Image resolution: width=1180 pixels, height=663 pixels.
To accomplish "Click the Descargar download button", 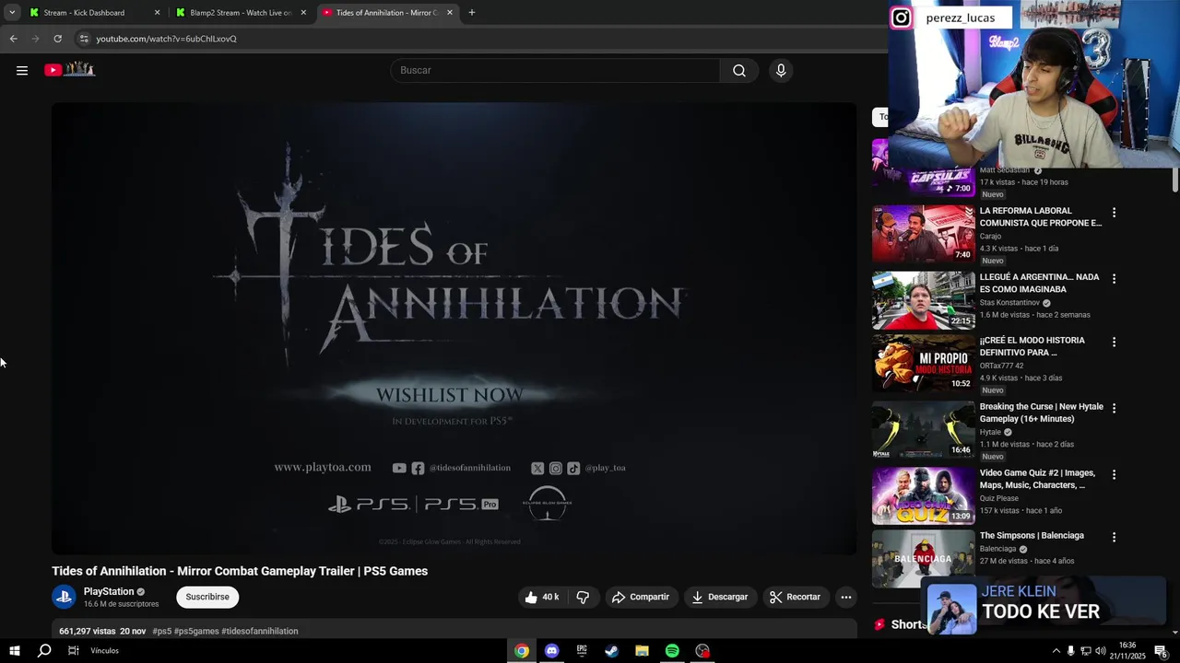I will (720, 597).
